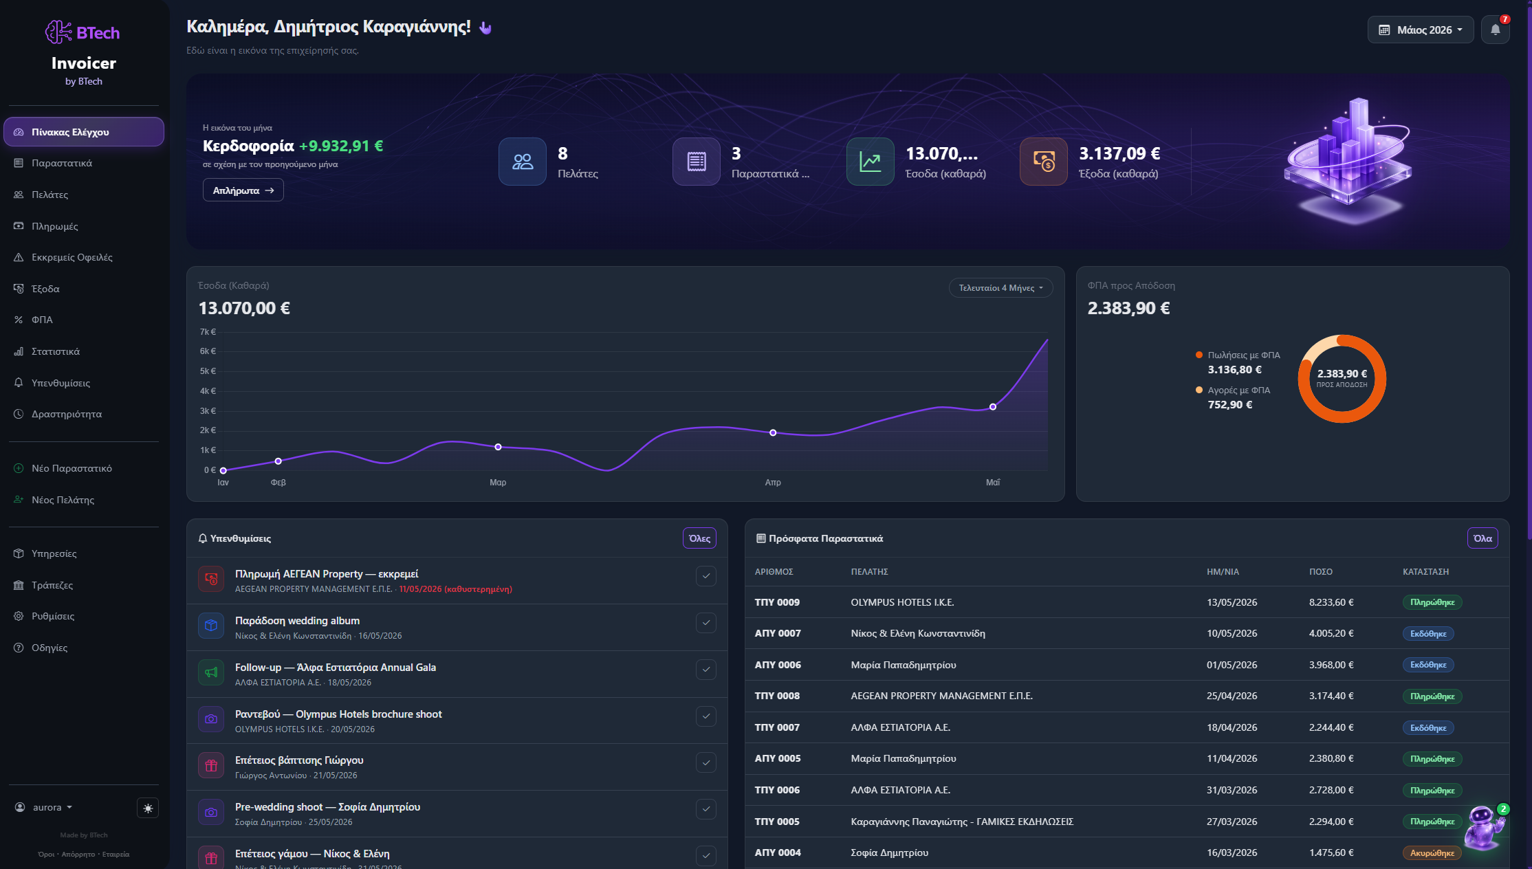1532x869 pixels.
Task: Open Υπενθυμίσεις in the sidebar
Action: 84,383
